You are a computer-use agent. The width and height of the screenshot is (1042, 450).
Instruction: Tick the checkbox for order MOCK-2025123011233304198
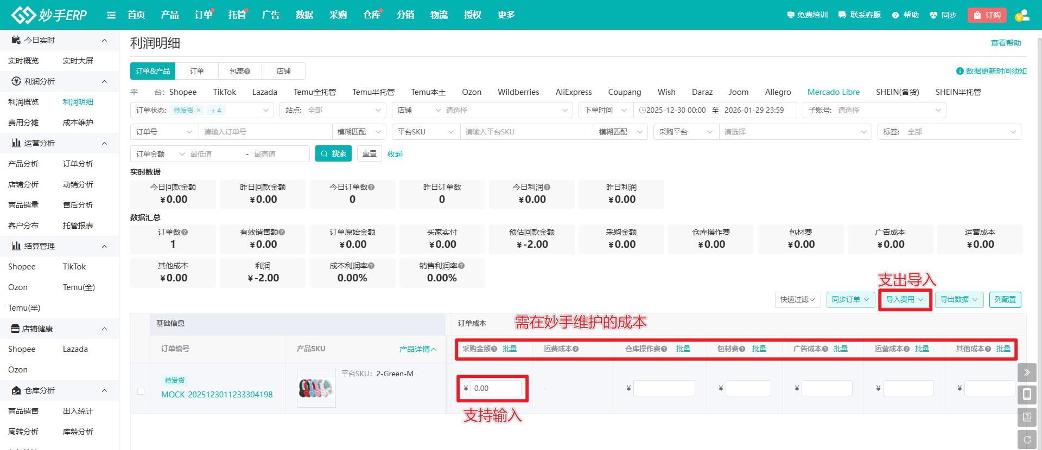pos(141,391)
